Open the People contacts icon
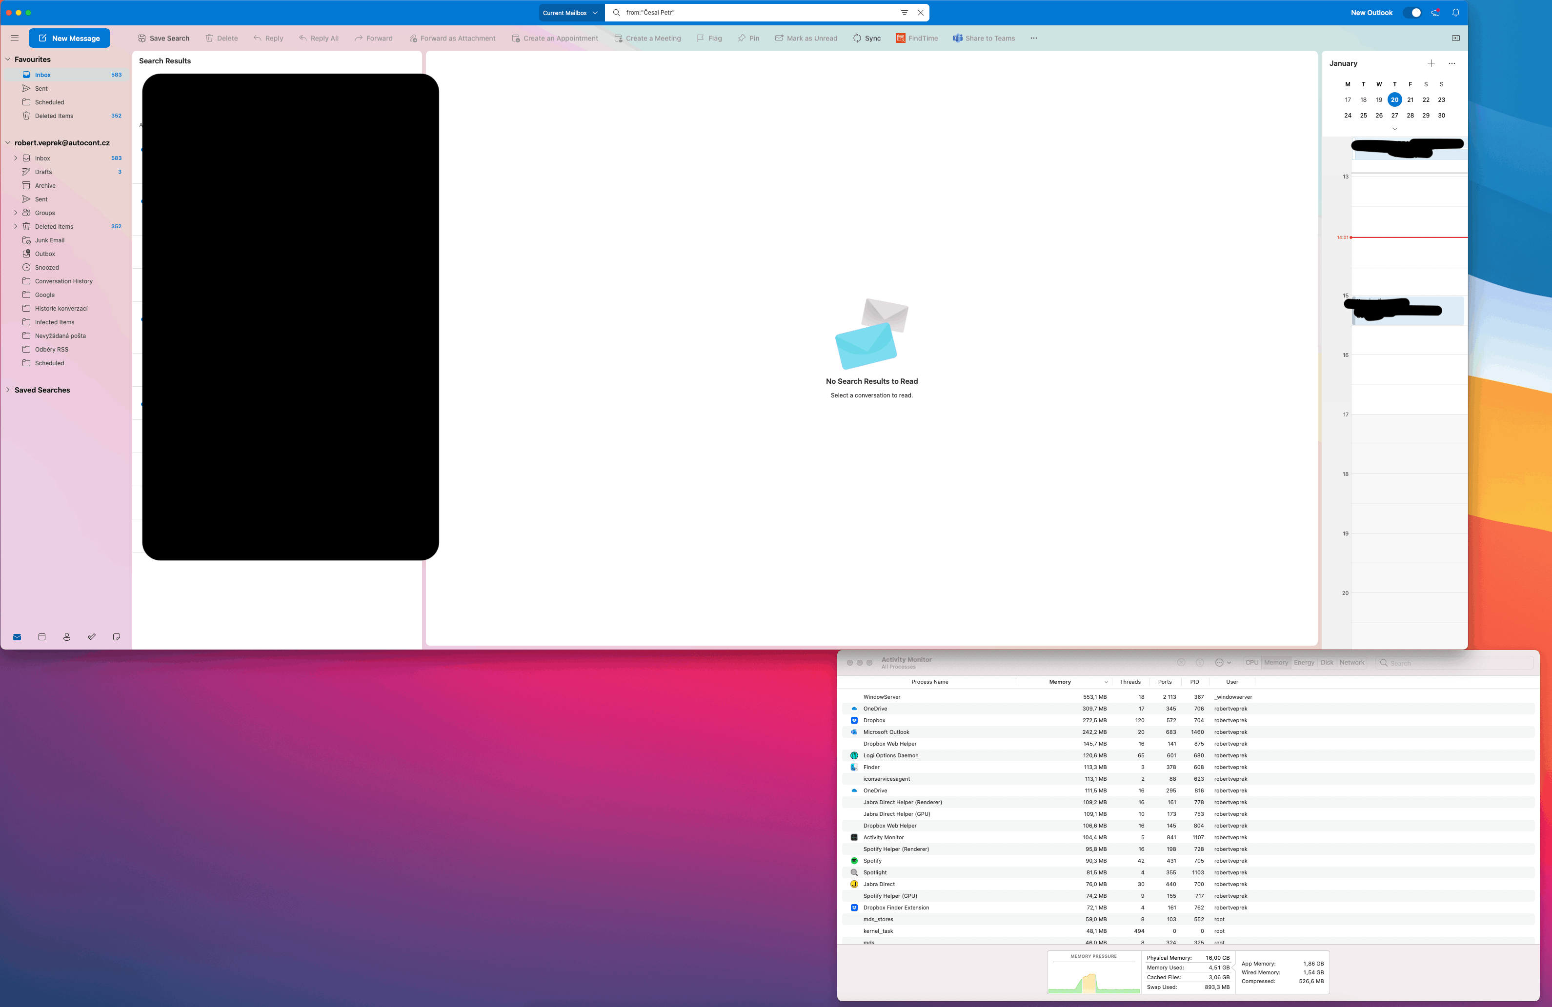Viewport: 1552px width, 1007px height. click(66, 637)
